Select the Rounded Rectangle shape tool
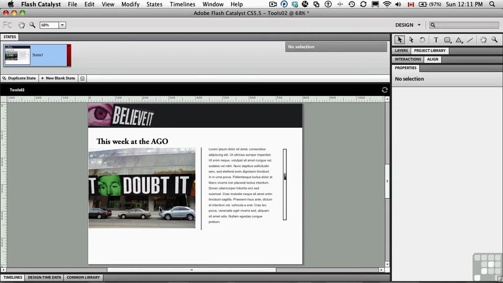Viewport: 503px width, 283px height. pos(447,40)
